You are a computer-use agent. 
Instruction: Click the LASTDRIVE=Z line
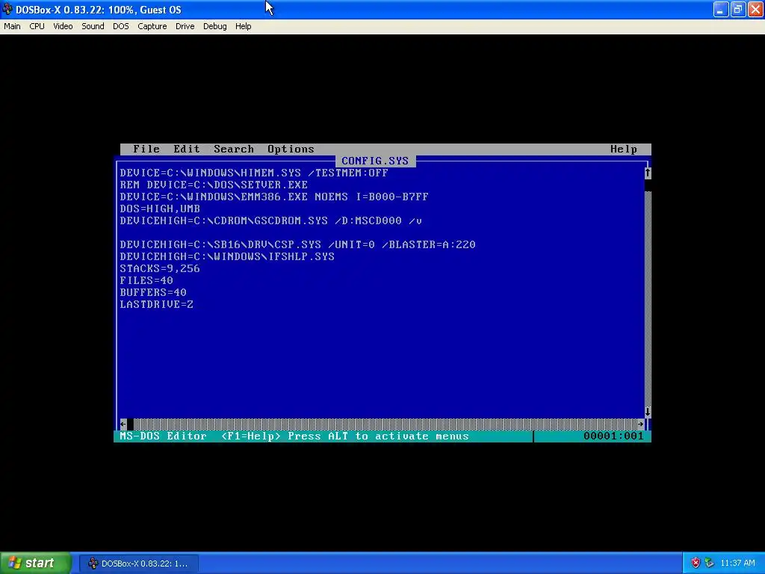tap(157, 305)
